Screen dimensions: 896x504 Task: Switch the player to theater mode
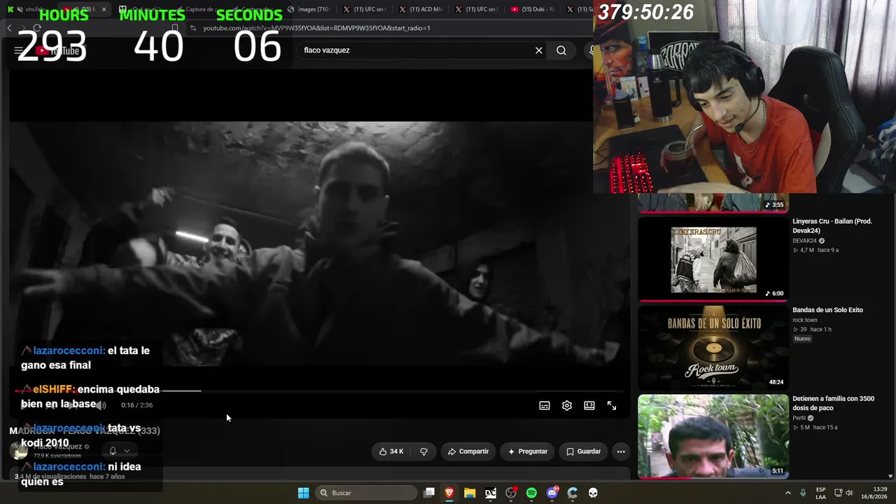589,405
